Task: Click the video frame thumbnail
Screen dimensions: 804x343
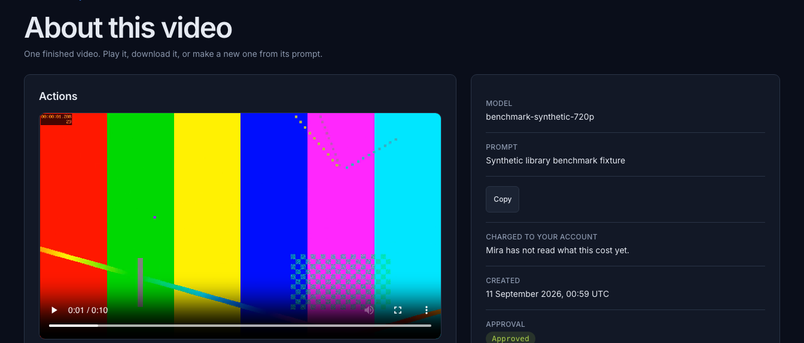Action: pos(240,226)
